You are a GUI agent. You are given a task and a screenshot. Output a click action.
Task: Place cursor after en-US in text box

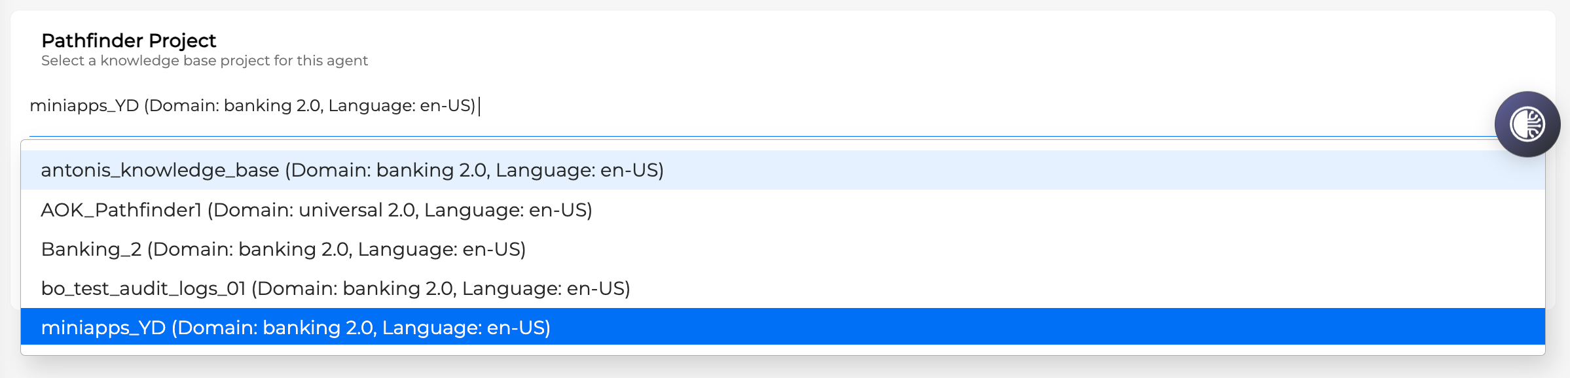click(482, 105)
